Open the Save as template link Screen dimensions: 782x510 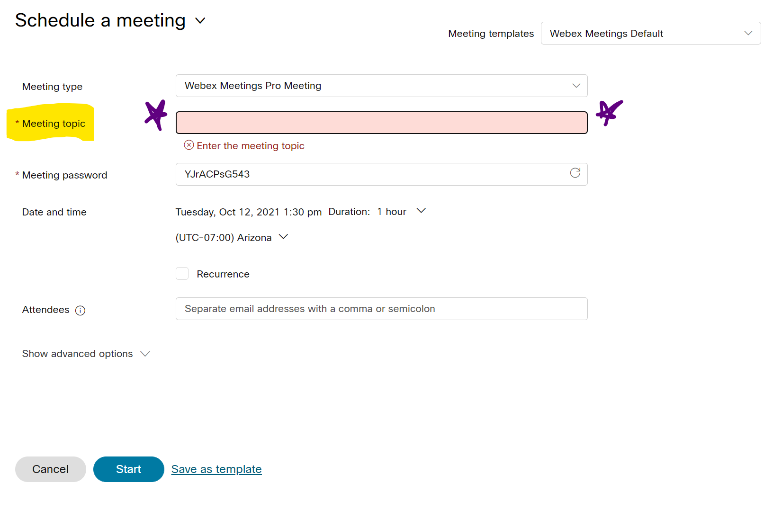click(x=216, y=469)
